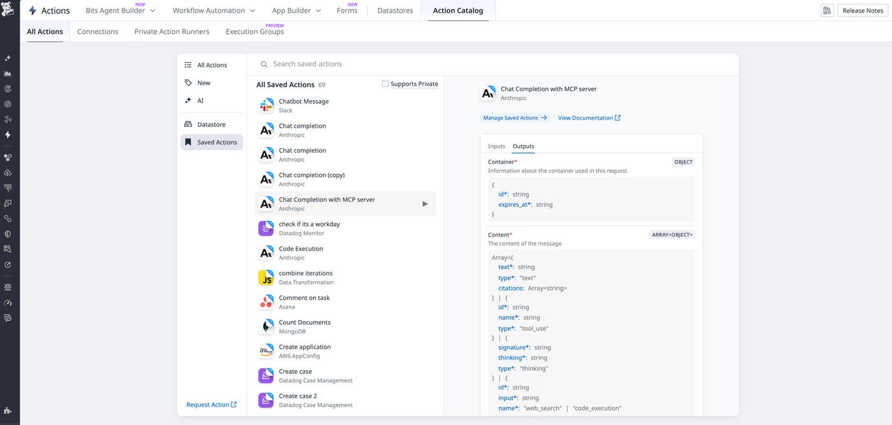Select the combine iterations action
Viewport: 892px width, 425px height.
pyautogui.click(x=345, y=277)
